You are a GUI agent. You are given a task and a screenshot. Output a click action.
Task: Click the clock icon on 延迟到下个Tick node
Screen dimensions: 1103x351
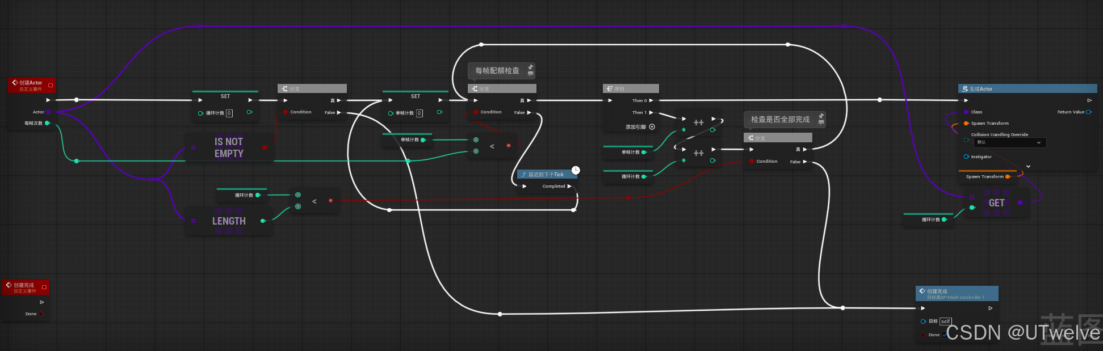tap(576, 170)
